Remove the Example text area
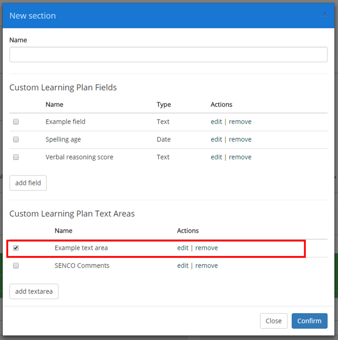The width and height of the screenshot is (338, 340). 206,248
